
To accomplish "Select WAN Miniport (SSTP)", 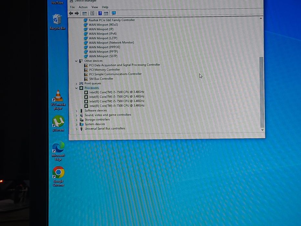I will pos(103,56).
